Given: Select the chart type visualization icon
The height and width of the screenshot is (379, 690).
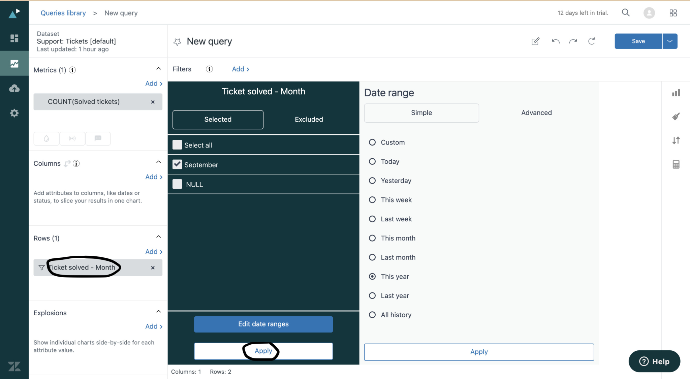Looking at the screenshot, I should tap(676, 93).
